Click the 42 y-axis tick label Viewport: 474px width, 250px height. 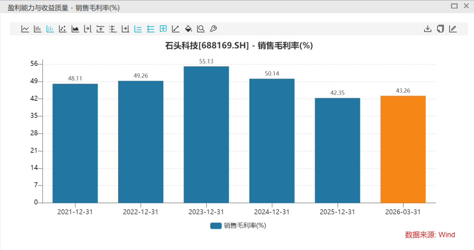[x=34, y=98]
